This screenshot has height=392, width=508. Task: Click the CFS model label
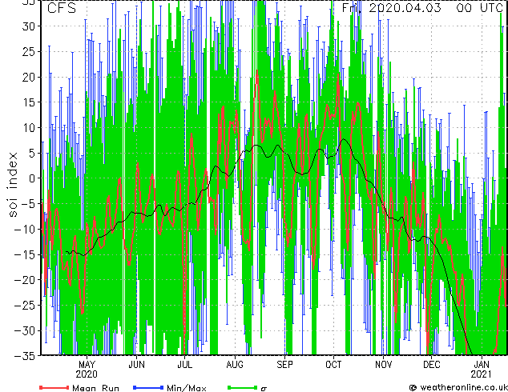[62, 8]
